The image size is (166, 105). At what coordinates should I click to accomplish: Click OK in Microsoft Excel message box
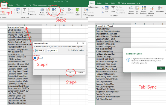point(161,68)
